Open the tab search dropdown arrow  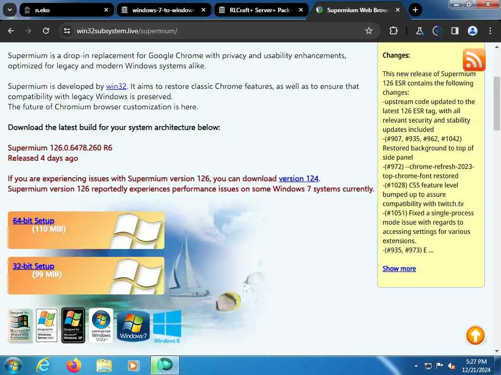[10, 10]
